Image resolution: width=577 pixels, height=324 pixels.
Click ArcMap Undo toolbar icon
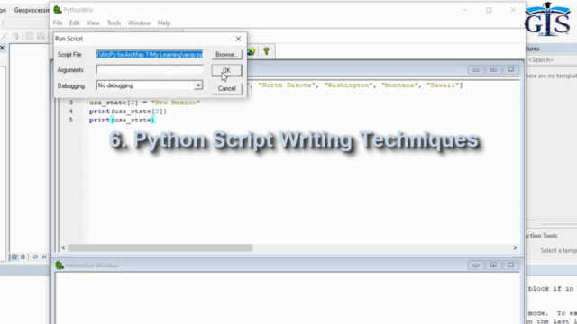pyautogui.click(x=15, y=36)
